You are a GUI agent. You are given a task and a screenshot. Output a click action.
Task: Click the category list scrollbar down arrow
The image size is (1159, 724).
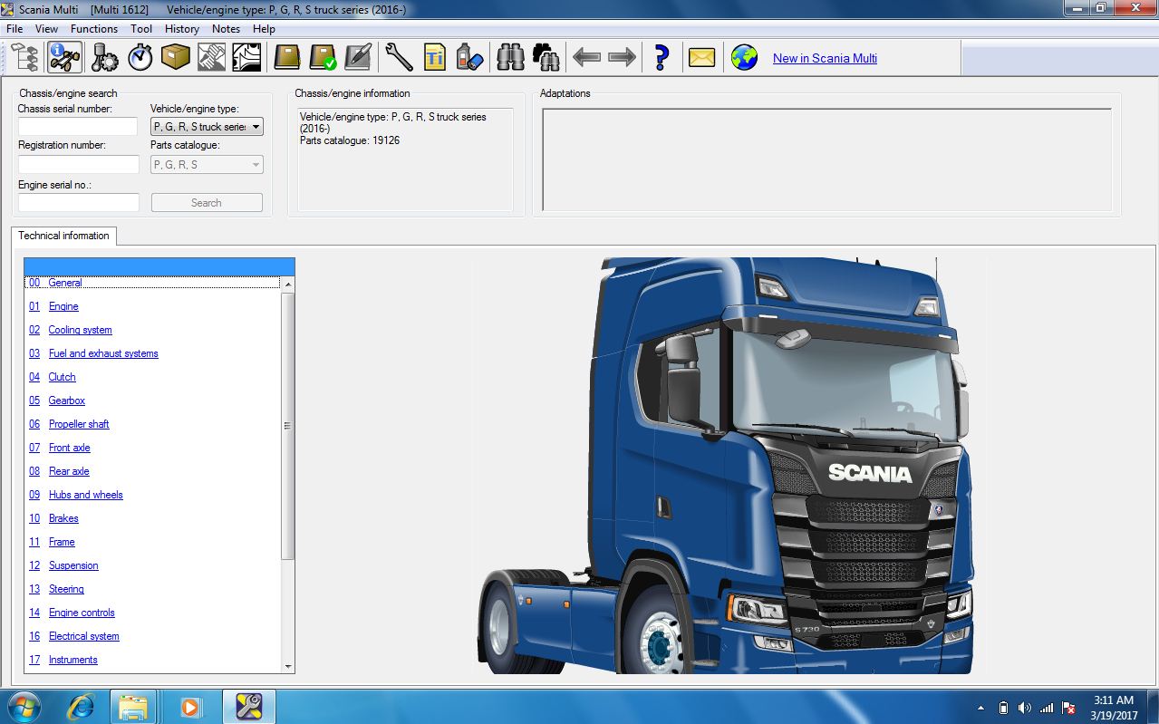click(x=288, y=666)
